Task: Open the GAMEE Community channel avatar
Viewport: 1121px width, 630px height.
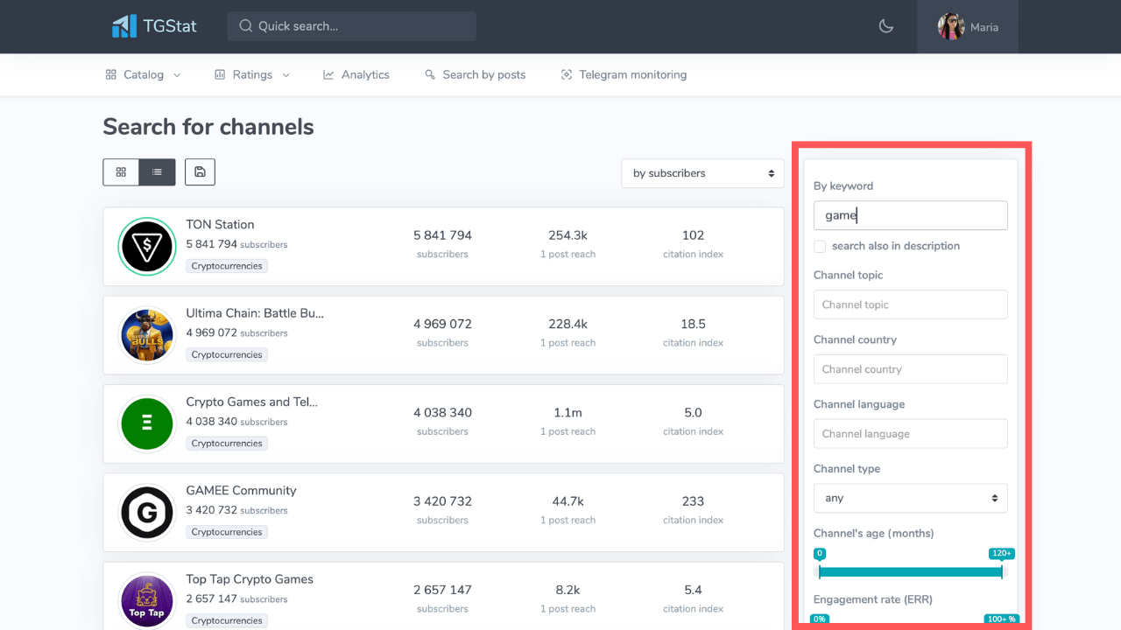Action: tap(147, 513)
